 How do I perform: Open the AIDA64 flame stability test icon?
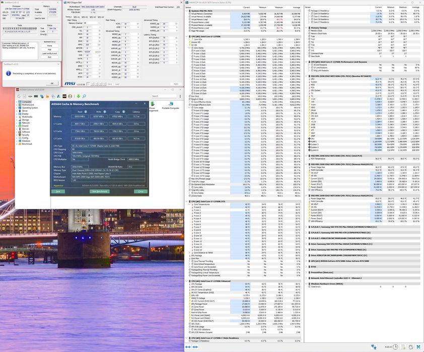click(47, 96)
